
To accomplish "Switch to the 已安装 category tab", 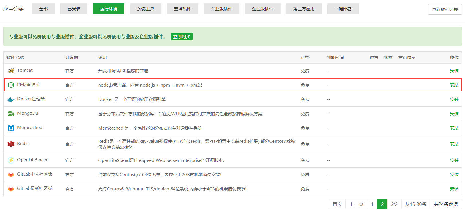I will click(74, 9).
